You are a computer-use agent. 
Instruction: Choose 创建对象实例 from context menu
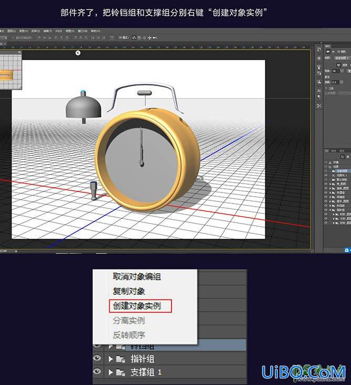click(x=137, y=306)
